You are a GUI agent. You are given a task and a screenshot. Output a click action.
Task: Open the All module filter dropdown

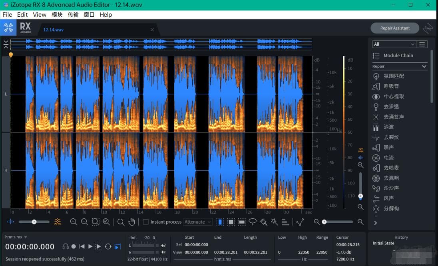(394, 44)
